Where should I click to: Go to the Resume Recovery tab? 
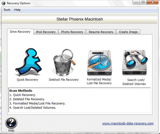(x=101, y=32)
